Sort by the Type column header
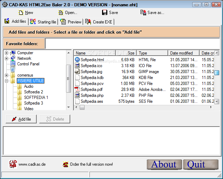Viewport: 223px width, 179px height. click(x=152, y=53)
